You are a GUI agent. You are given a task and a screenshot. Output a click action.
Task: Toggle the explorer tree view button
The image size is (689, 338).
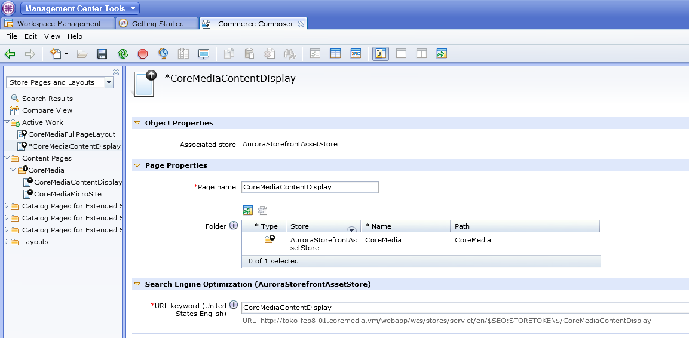(x=380, y=54)
